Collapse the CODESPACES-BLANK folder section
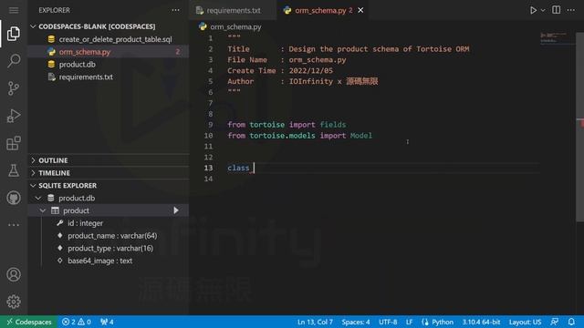584x328 pixels. click(97, 26)
